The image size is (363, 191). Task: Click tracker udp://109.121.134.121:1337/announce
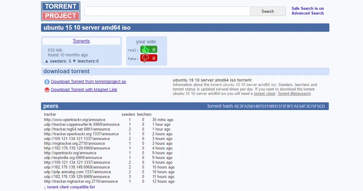(x=77, y=139)
